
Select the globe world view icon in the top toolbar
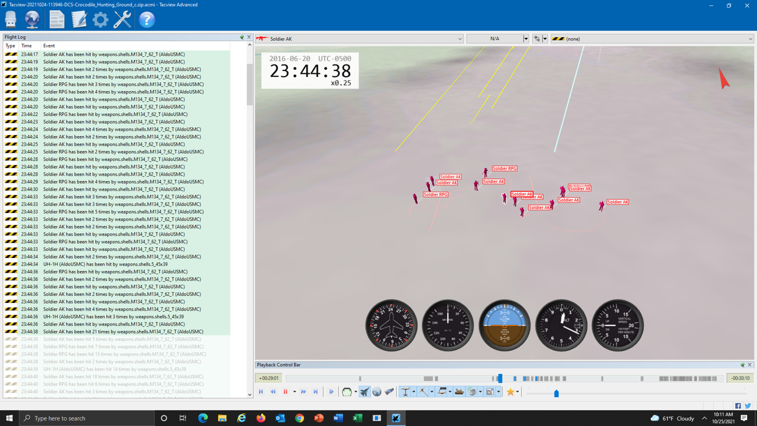pyautogui.click(x=32, y=20)
